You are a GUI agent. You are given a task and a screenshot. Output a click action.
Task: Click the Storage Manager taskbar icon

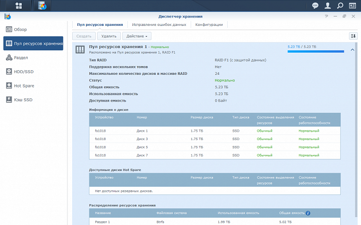(42, 6)
